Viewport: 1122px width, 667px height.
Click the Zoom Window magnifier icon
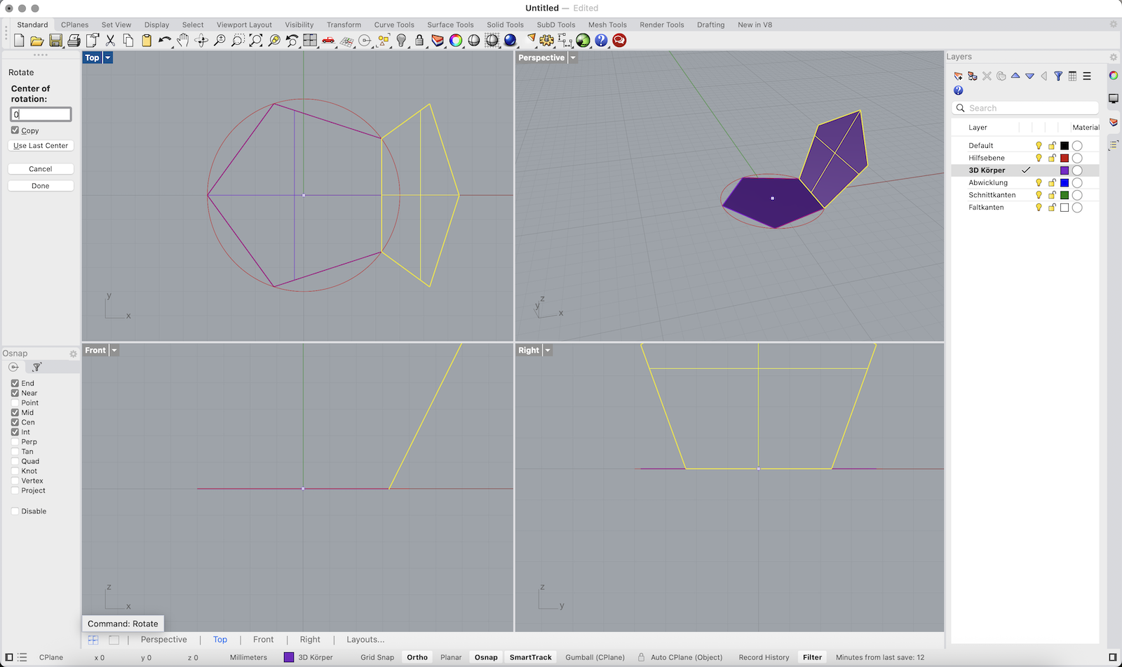coord(238,41)
